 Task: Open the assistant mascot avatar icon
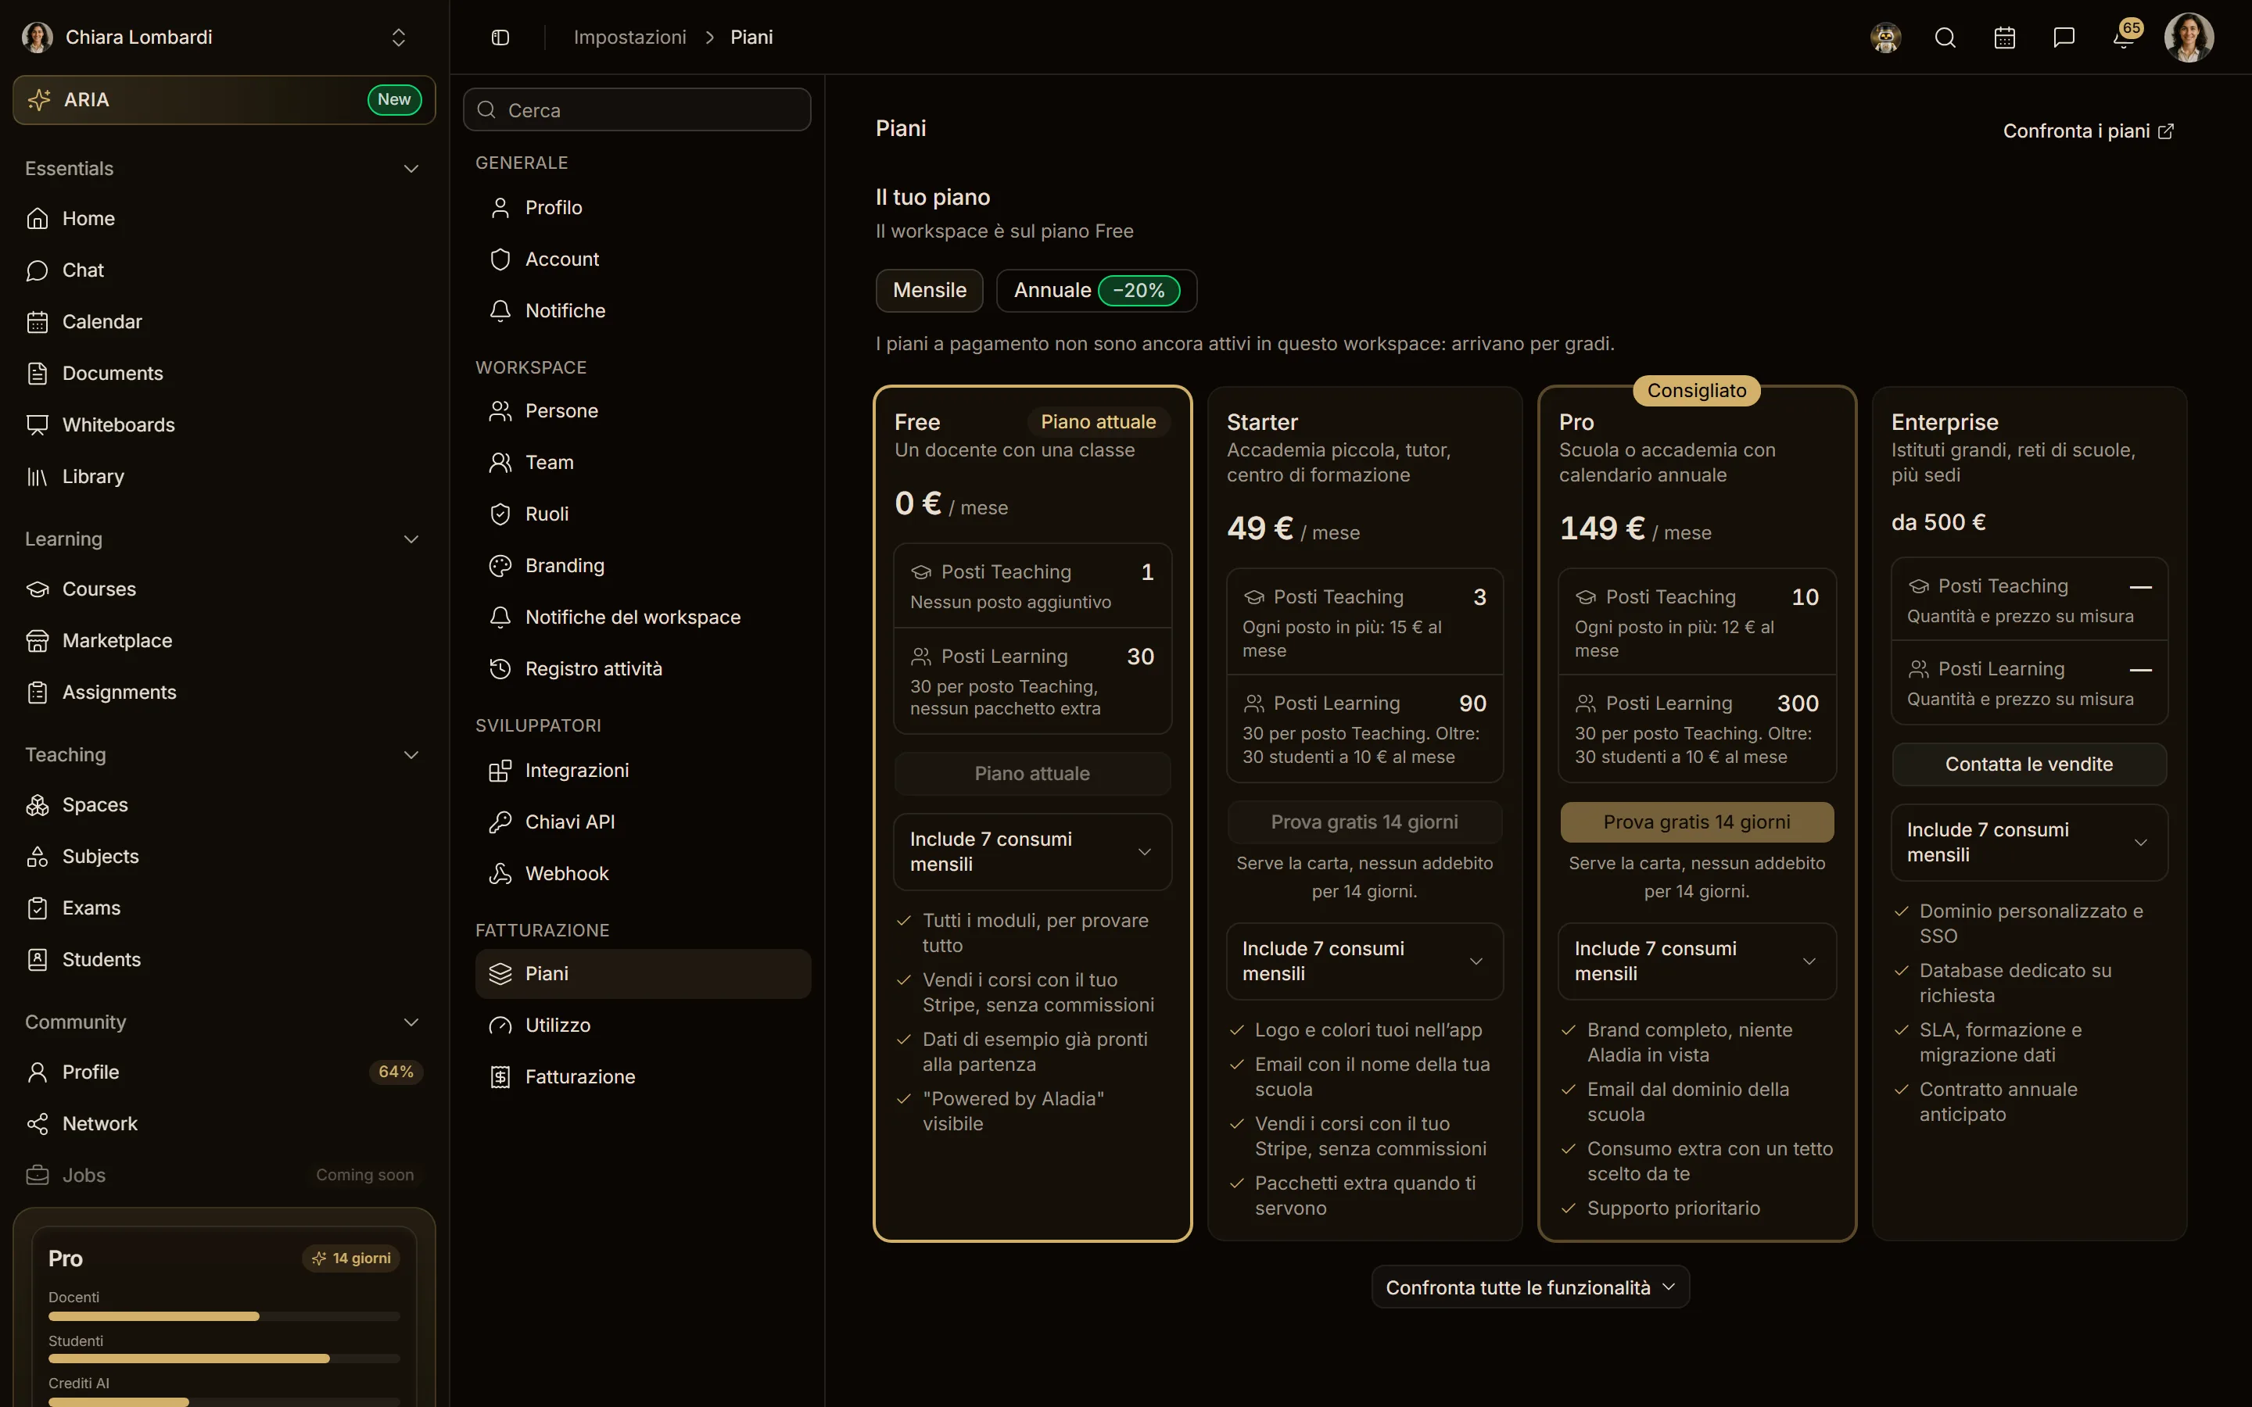pyautogui.click(x=1885, y=38)
